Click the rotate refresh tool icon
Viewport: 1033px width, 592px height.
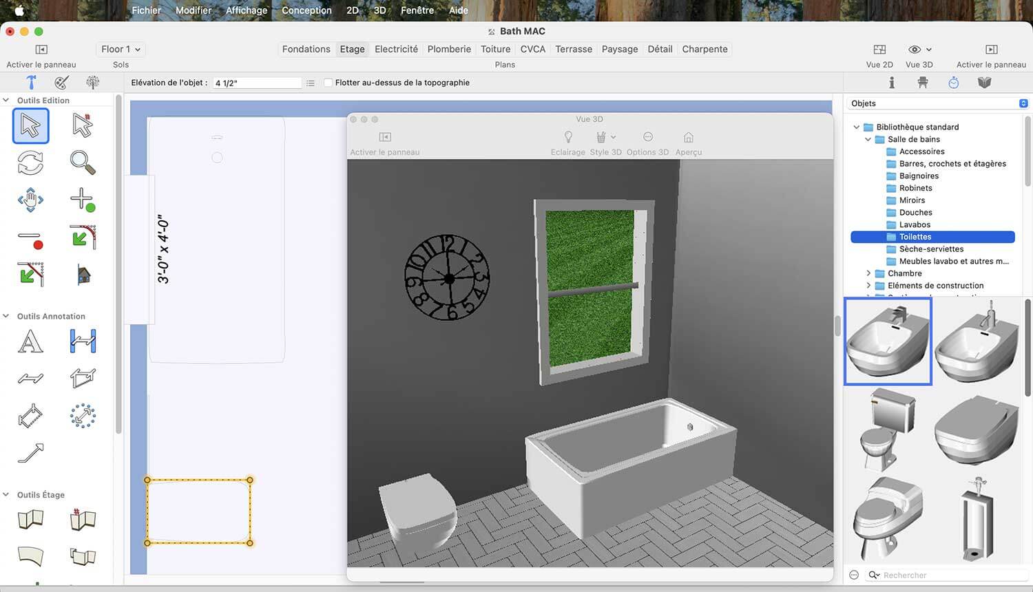click(x=30, y=162)
